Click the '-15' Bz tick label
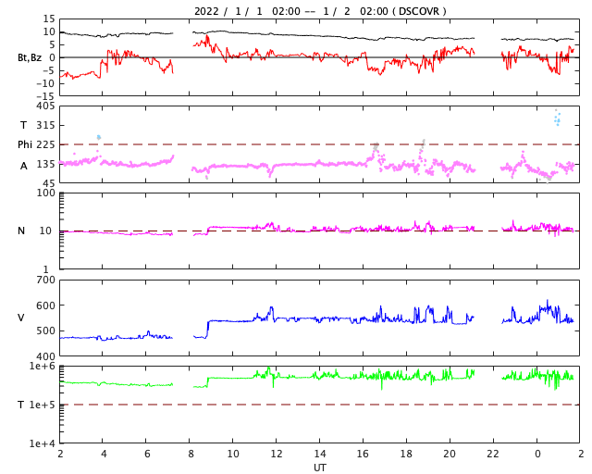The width and height of the screenshot is (592, 474). [45, 97]
